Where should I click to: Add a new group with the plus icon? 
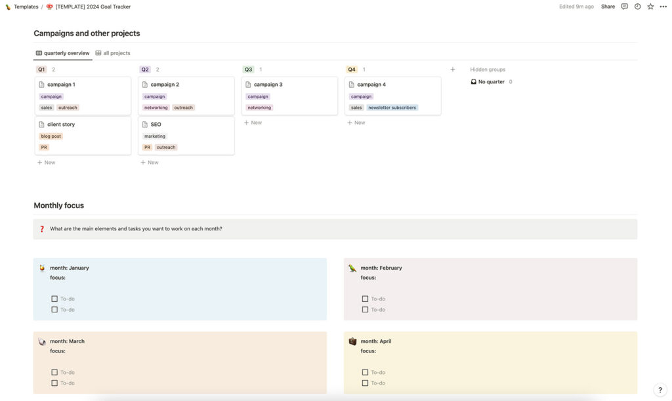(452, 68)
